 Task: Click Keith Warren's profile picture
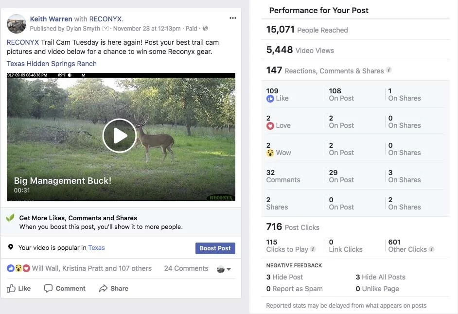[17, 24]
